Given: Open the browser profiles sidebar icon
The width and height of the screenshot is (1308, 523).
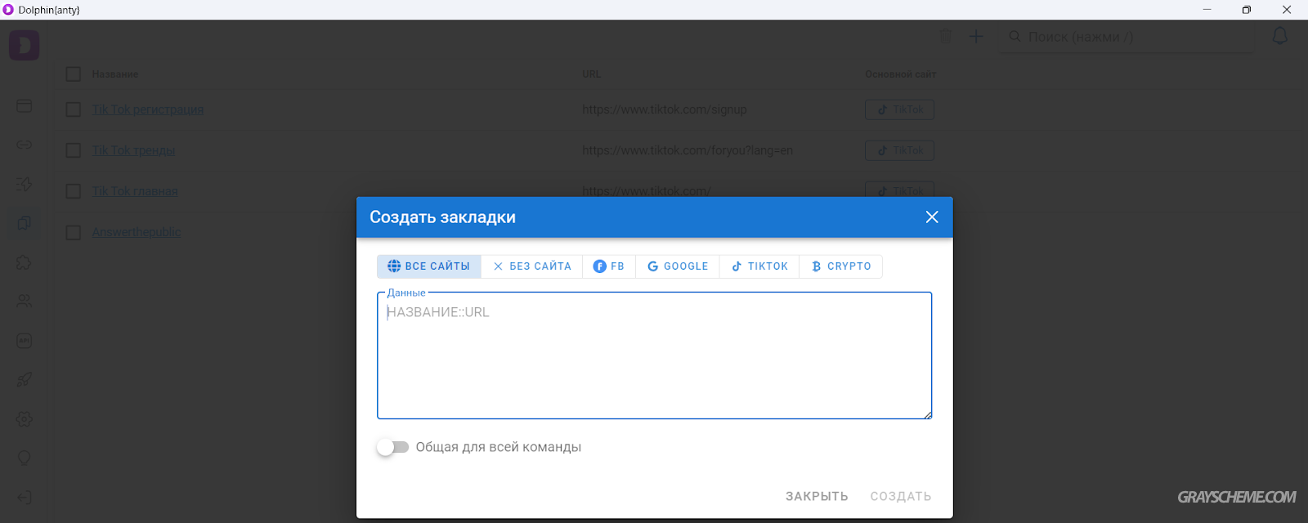Looking at the screenshot, I should [25, 106].
